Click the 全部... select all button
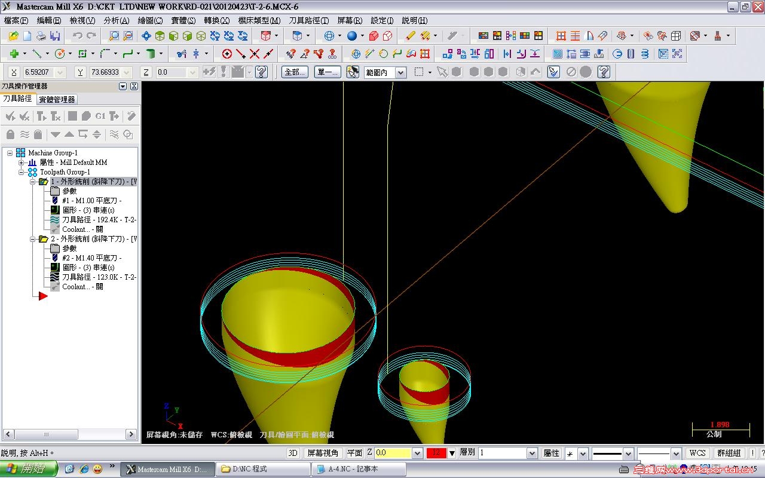The width and height of the screenshot is (765, 478). (x=295, y=72)
